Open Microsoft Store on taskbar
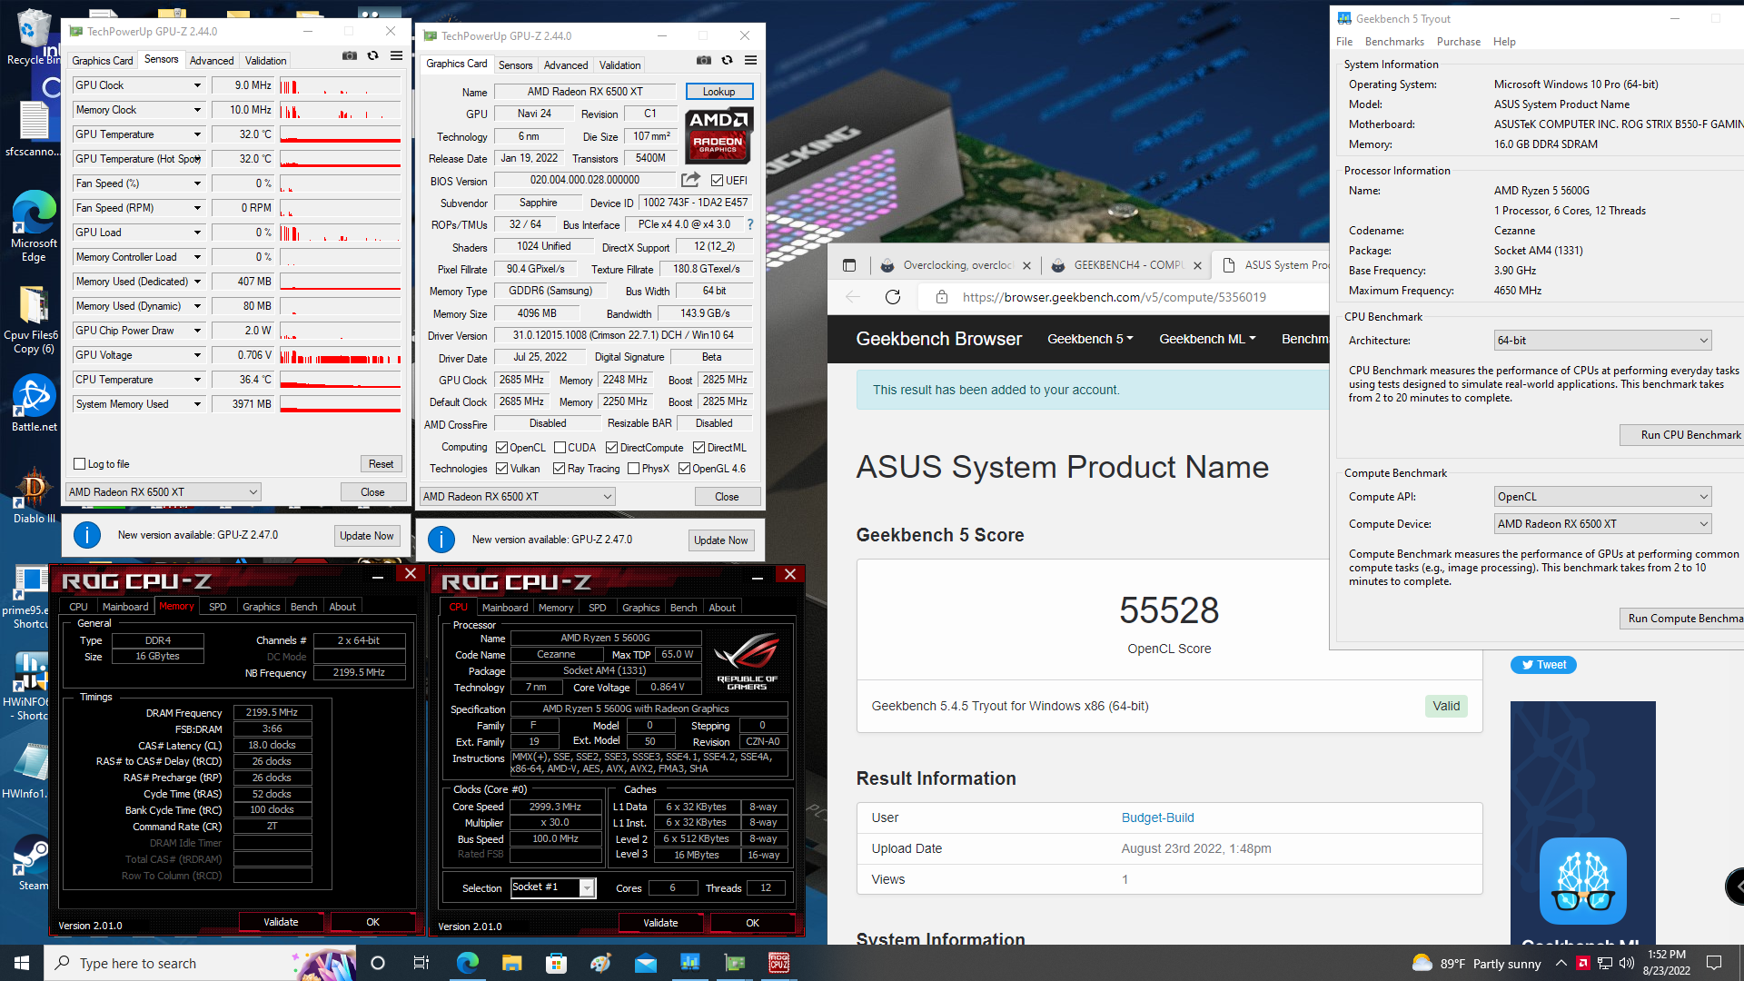The width and height of the screenshot is (1744, 981). 556,963
